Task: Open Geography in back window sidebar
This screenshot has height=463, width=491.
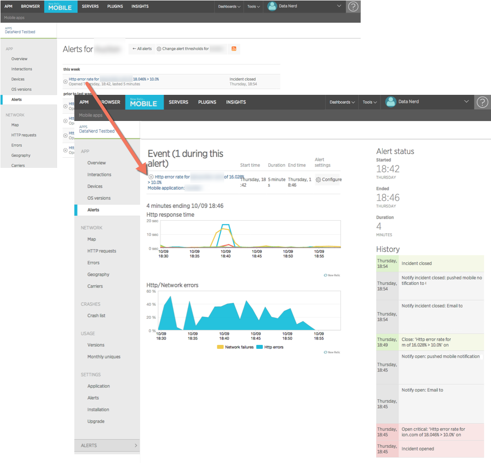Action: [21, 155]
